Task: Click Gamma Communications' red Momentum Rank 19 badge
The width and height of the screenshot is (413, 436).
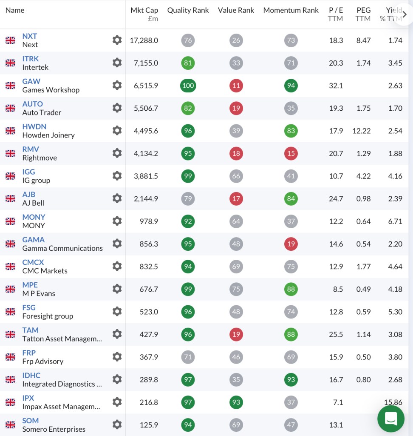Action: (x=291, y=244)
